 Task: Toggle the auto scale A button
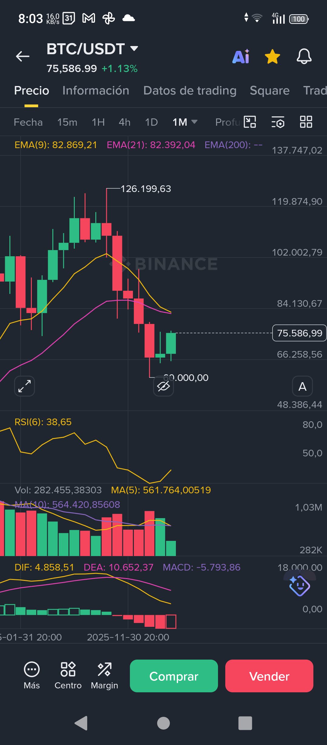pyautogui.click(x=302, y=386)
